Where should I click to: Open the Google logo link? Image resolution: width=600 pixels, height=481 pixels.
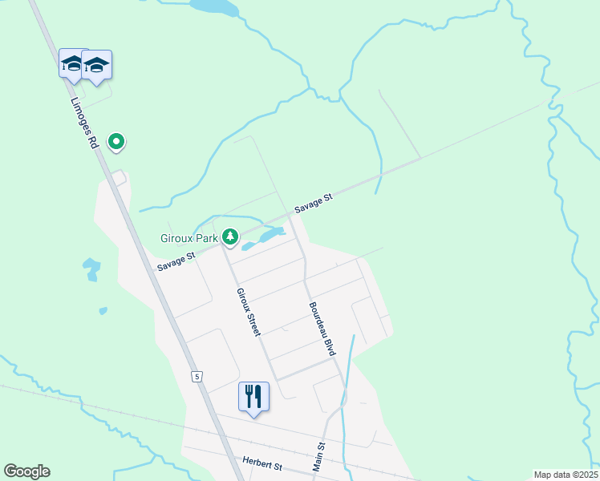pyautogui.click(x=26, y=471)
